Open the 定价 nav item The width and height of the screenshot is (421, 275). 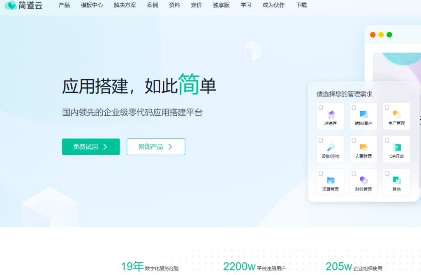point(197,5)
